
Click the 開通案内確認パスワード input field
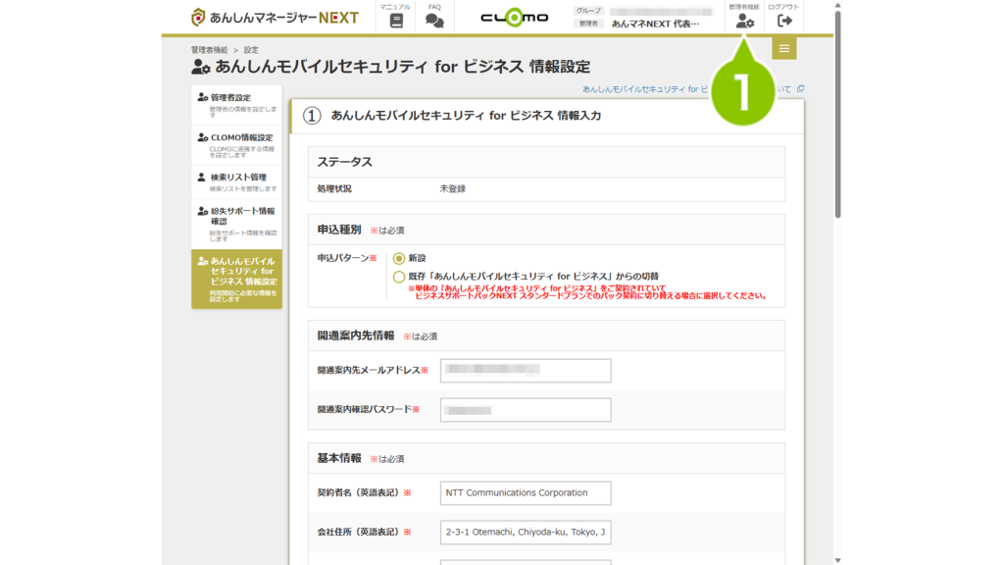tap(526, 410)
